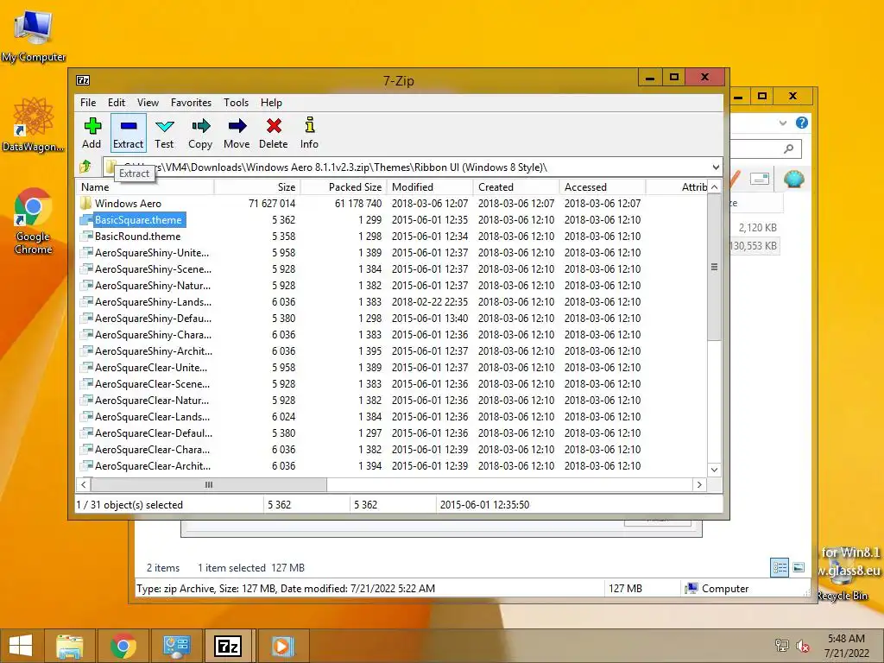The image size is (884, 663).
Task: Sort by Modified column header
Action: pyautogui.click(x=430, y=187)
